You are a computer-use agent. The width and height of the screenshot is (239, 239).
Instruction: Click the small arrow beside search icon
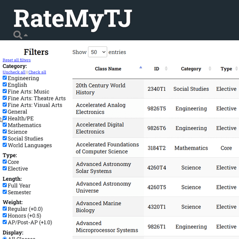pyautogui.click(x=26, y=35)
